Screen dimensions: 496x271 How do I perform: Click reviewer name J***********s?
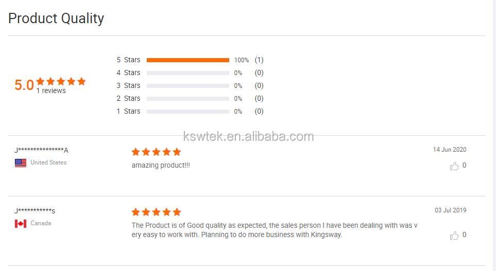(x=35, y=211)
